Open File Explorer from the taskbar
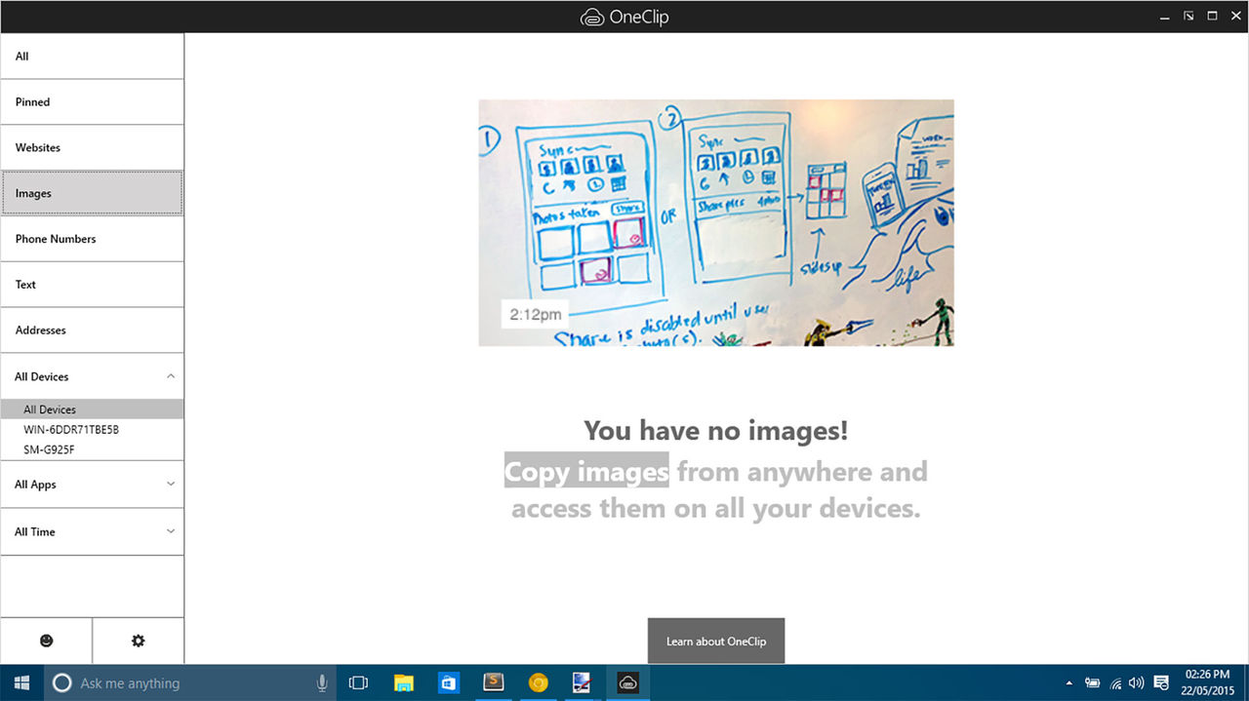The height and width of the screenshot is (701, 1249). [x=403, y=683]
